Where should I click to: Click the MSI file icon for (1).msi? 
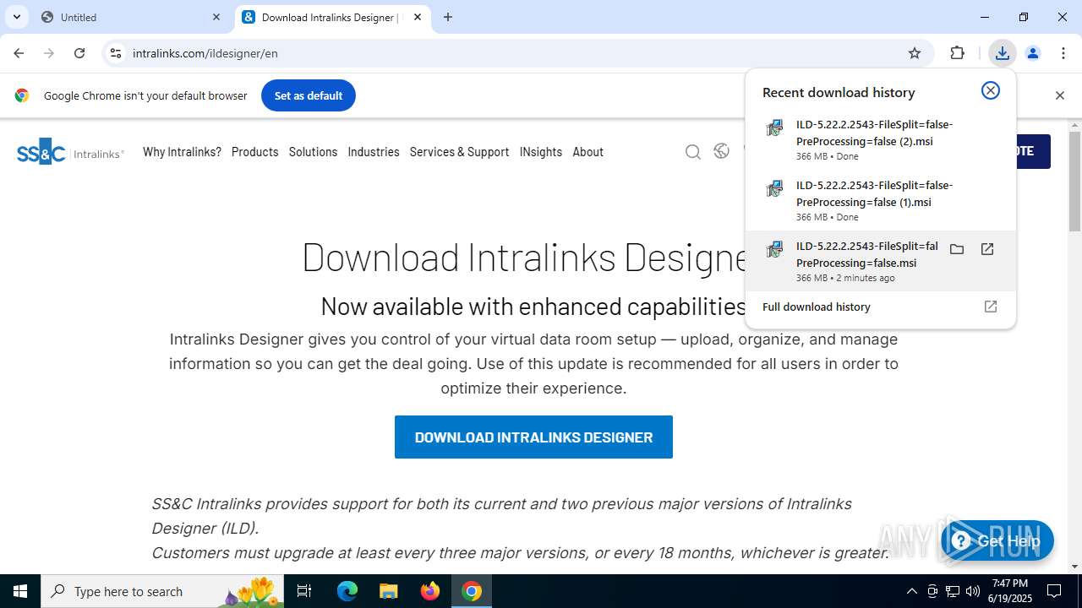click(x=774, y=189)
